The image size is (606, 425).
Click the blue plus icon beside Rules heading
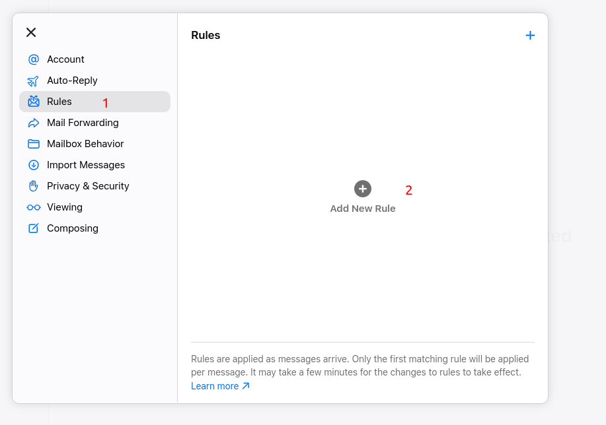(x=530, y=36)
